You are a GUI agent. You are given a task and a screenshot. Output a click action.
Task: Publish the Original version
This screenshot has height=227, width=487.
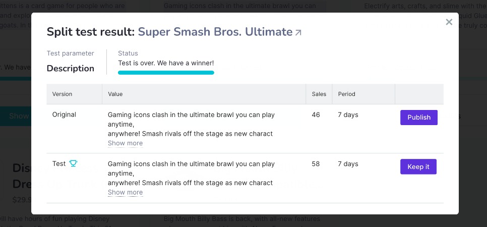point(418,118)
